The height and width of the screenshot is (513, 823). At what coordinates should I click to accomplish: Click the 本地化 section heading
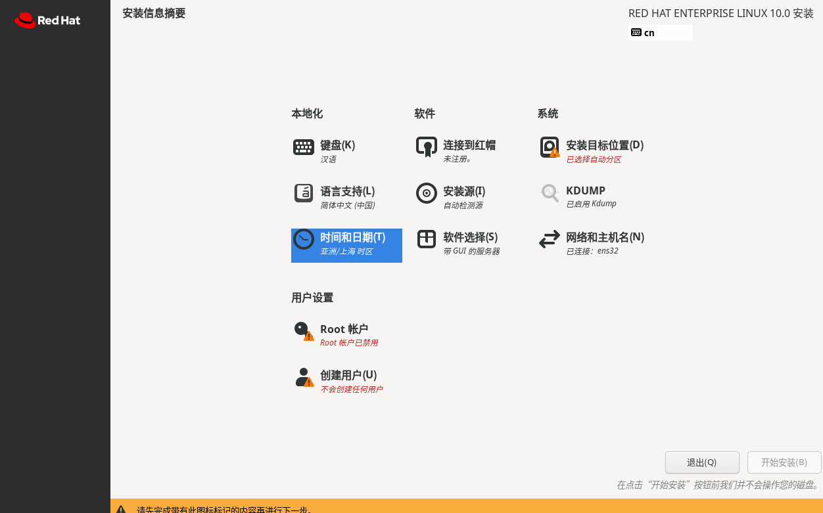click(307, 114)
